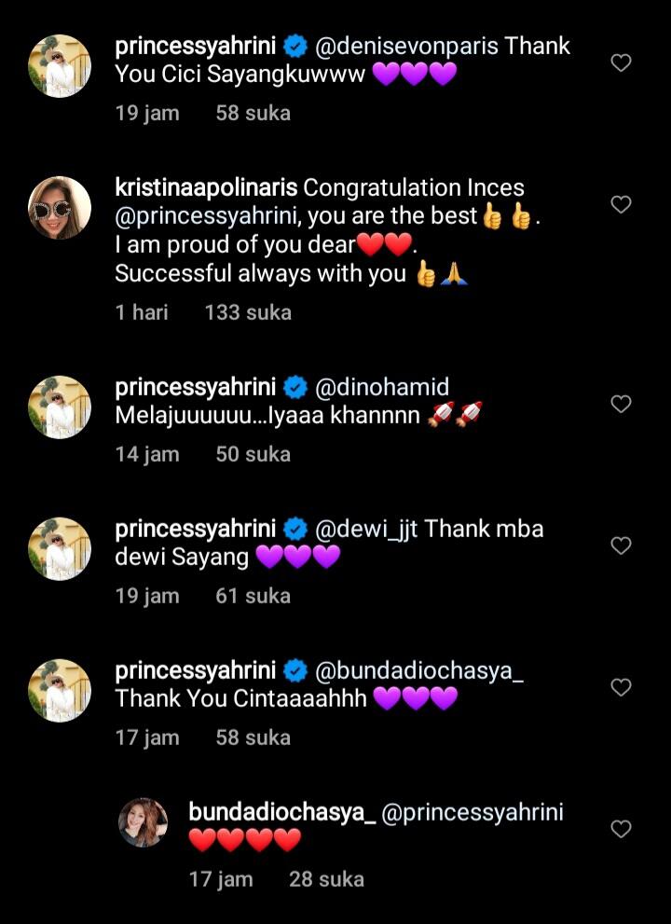Like kristinaapolinaris's congratulation comment
Image resolution: width=671 pixels, height=924 pixels.
(621, 204)
